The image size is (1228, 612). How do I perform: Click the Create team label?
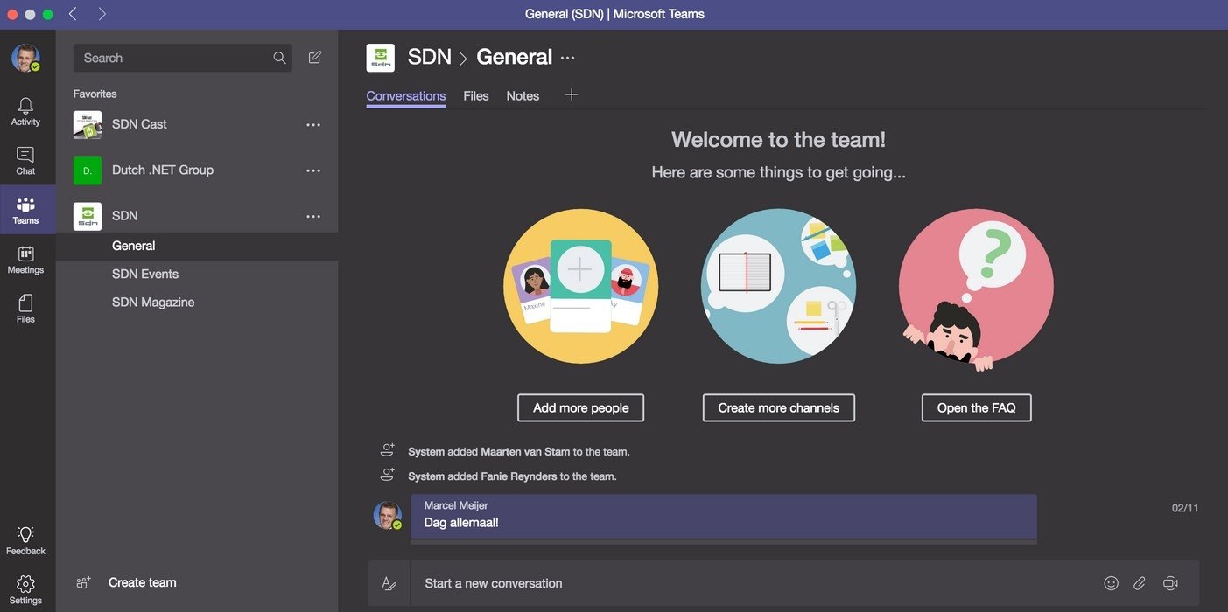pos(143,582)
